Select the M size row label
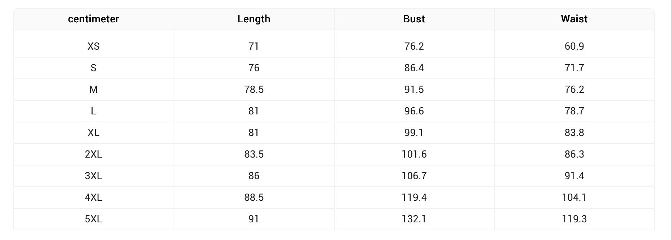 coord(93,90)
